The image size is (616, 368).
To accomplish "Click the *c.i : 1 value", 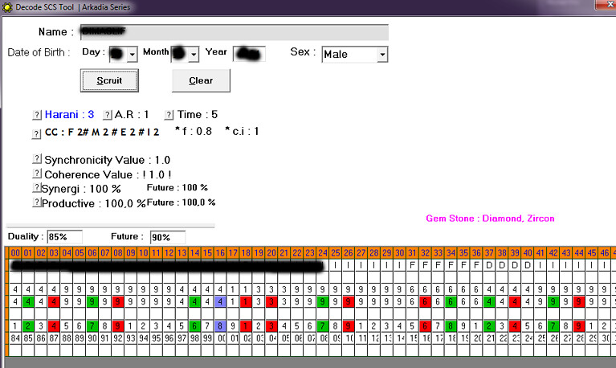I will coord(242,131).
